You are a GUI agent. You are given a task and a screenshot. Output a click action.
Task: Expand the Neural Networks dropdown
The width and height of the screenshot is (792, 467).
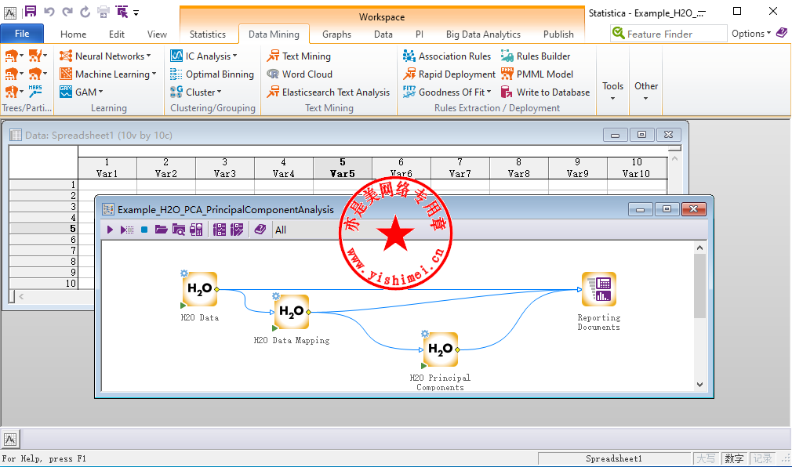click(148, 56)
